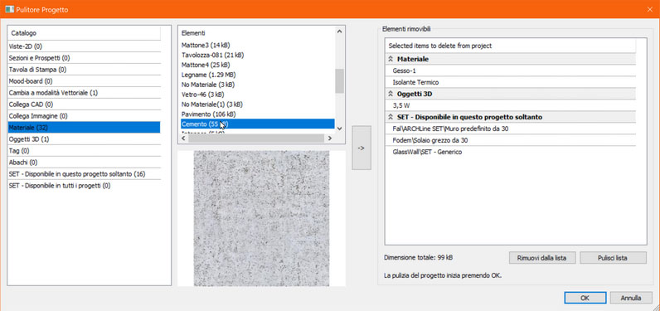This screenshot has width=660, height=311.
Task: Click the horizontal scroll right arrow in Elementi
Action: point(329,138)
